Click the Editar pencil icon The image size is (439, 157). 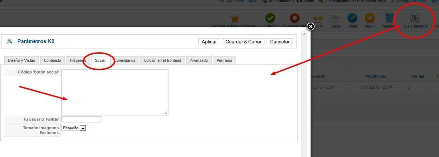pos(352,18)
